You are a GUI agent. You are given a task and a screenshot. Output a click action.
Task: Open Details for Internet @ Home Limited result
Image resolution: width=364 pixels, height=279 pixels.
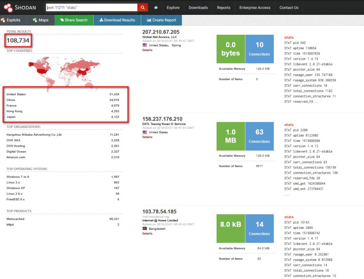point(147,233)
